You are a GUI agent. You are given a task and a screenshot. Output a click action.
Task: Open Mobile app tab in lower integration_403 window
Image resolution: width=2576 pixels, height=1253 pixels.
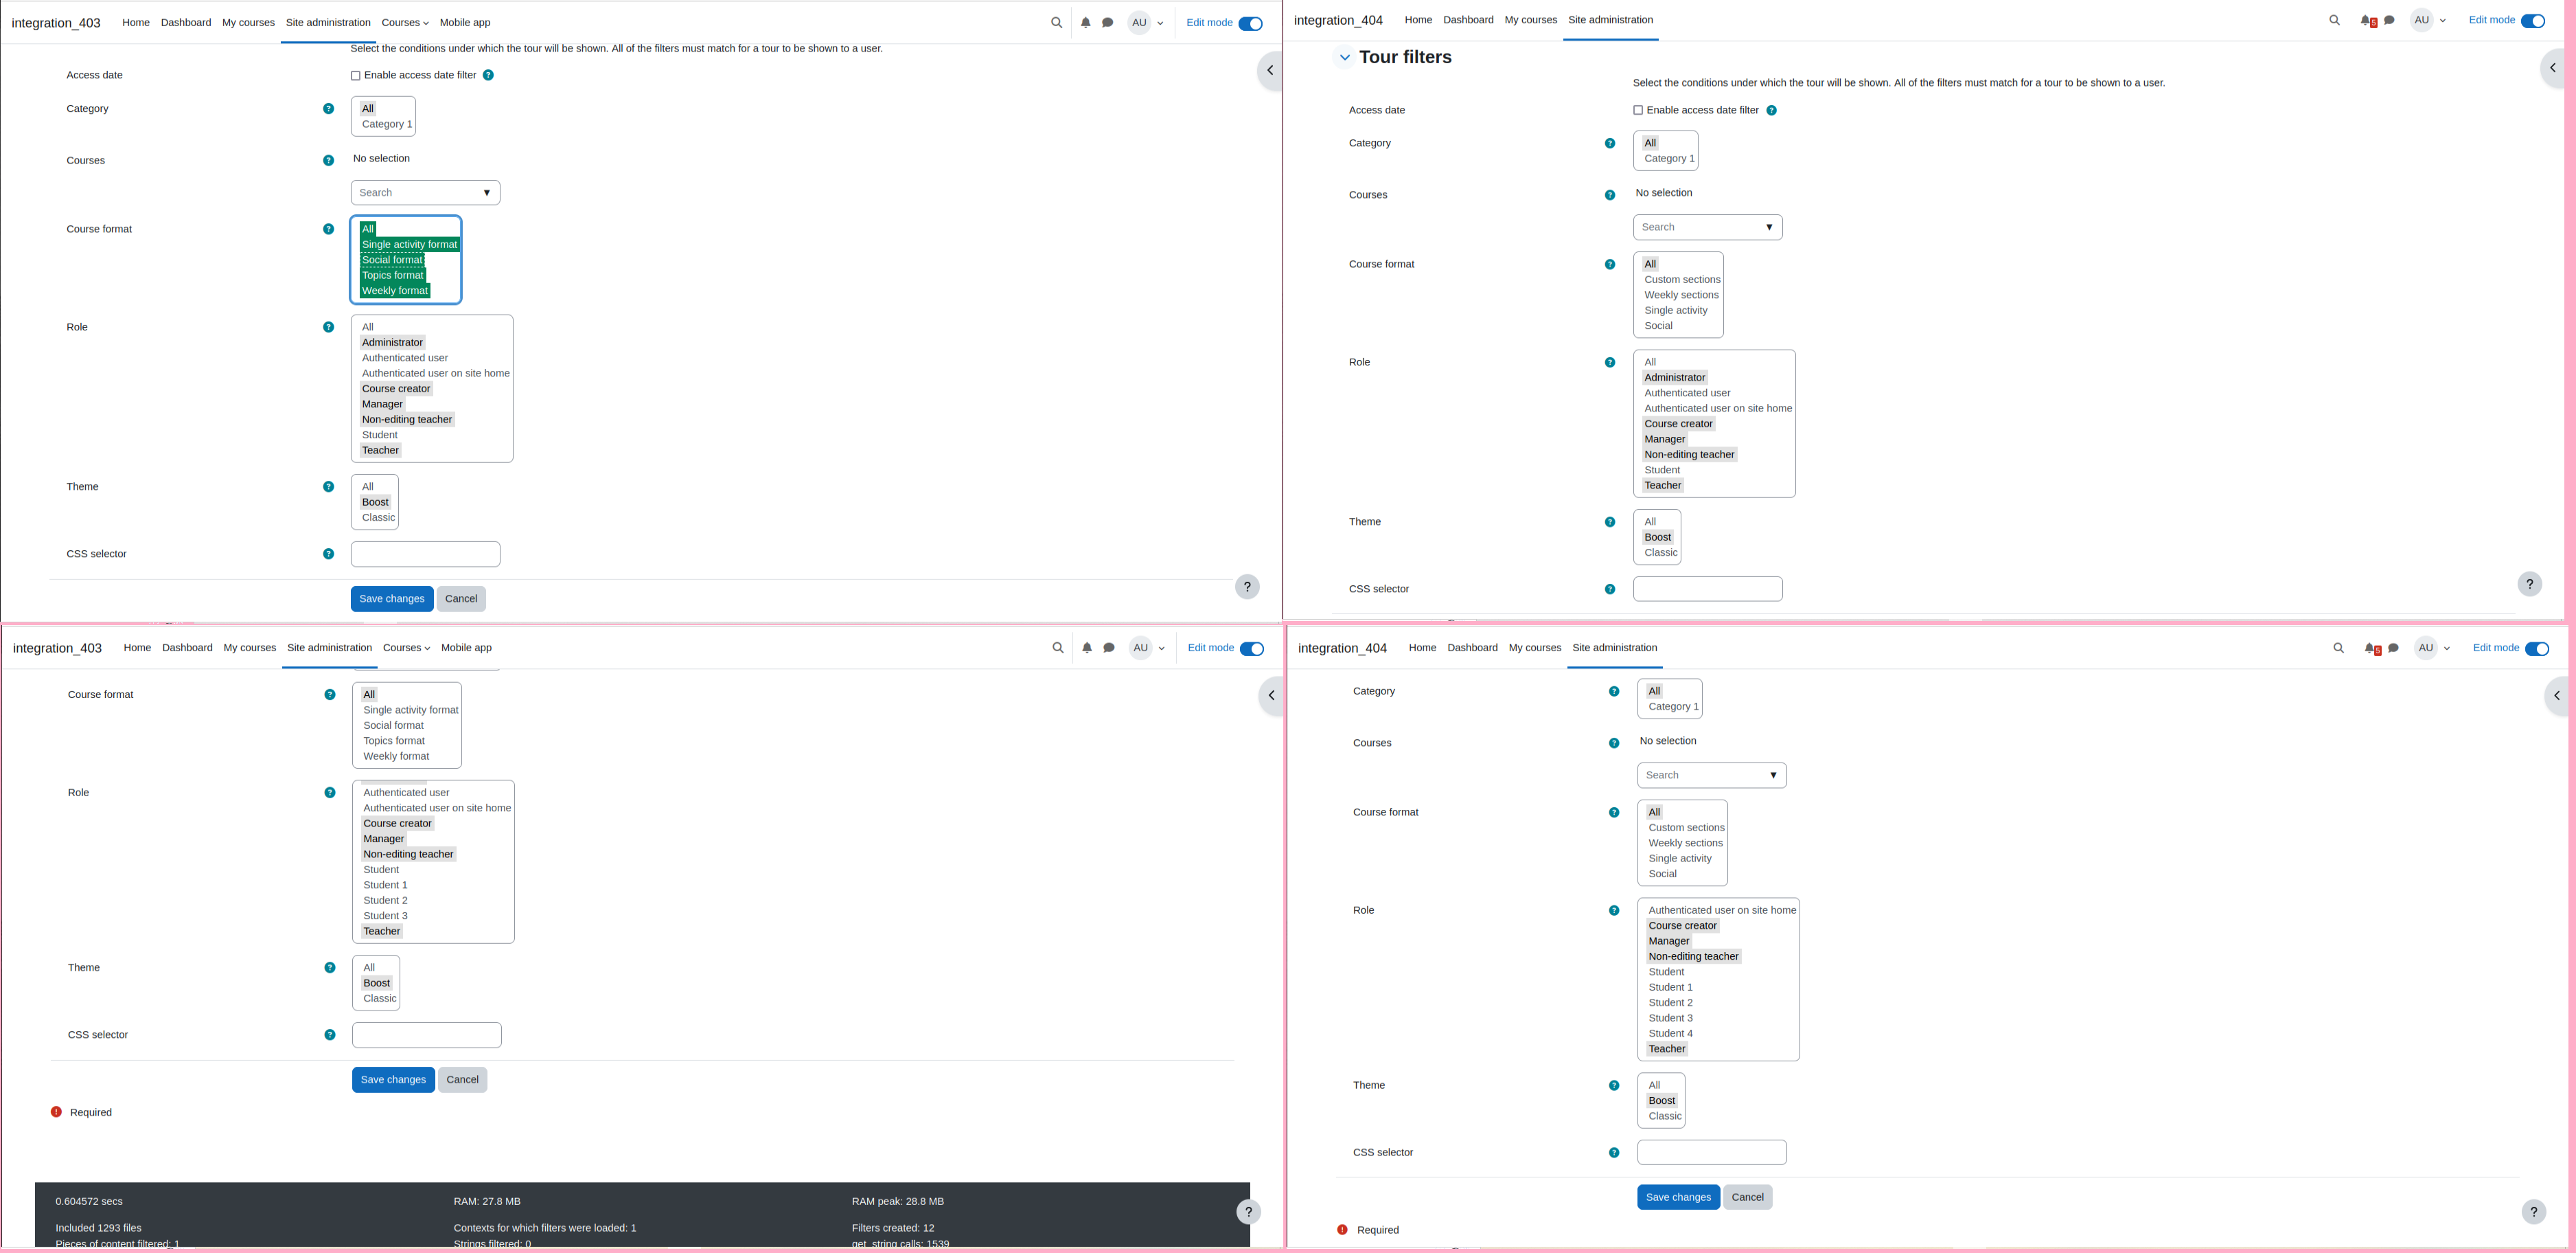point(466,648)
